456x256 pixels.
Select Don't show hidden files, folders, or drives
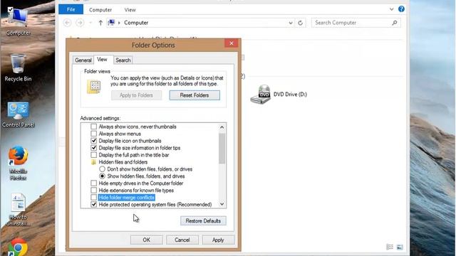102,169
